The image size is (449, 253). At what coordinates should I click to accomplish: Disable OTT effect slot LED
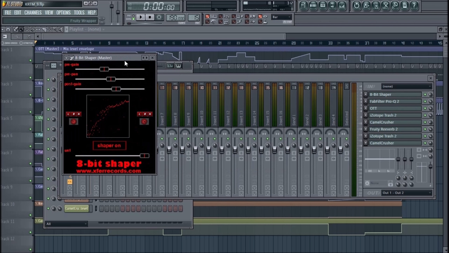(x=425, y=109)
